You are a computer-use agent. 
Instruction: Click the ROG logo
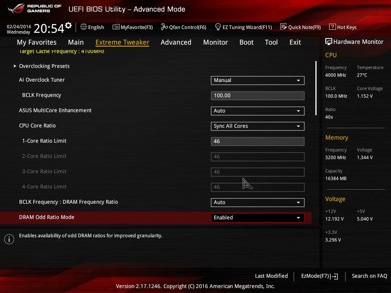coord(16,8)
